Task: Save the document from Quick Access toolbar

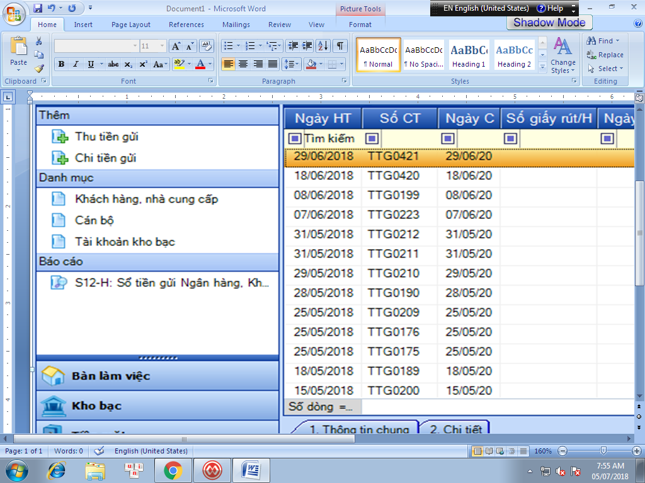Action: coord(38,8)
